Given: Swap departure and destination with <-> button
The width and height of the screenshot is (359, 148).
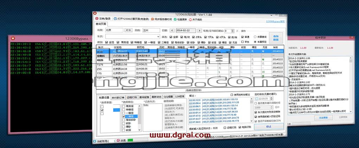Looking at the screenshot, I should pyautogui.click(x=128, y=30).
